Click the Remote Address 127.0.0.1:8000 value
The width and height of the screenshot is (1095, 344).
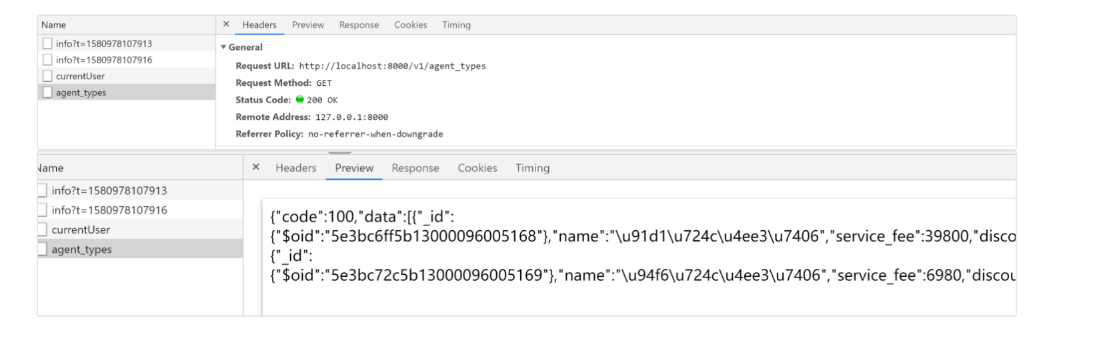tap(351, 117)
